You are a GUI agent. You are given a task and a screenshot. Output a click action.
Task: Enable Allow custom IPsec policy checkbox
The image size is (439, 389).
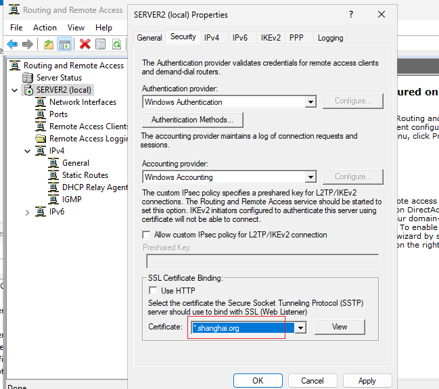coord(146,235)
